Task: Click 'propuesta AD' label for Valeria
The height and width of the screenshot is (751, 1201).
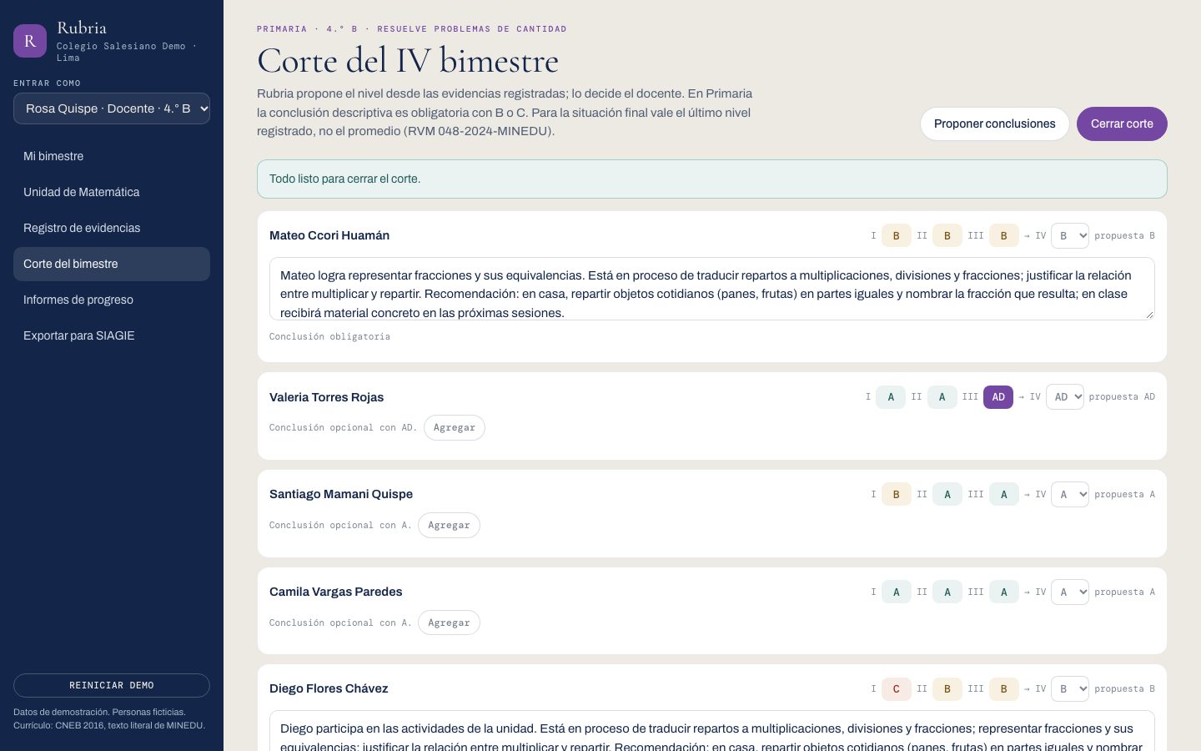Action: [1122, 397]
